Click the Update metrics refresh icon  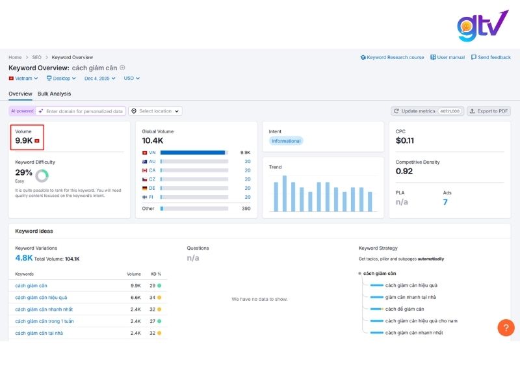point(395,110)
